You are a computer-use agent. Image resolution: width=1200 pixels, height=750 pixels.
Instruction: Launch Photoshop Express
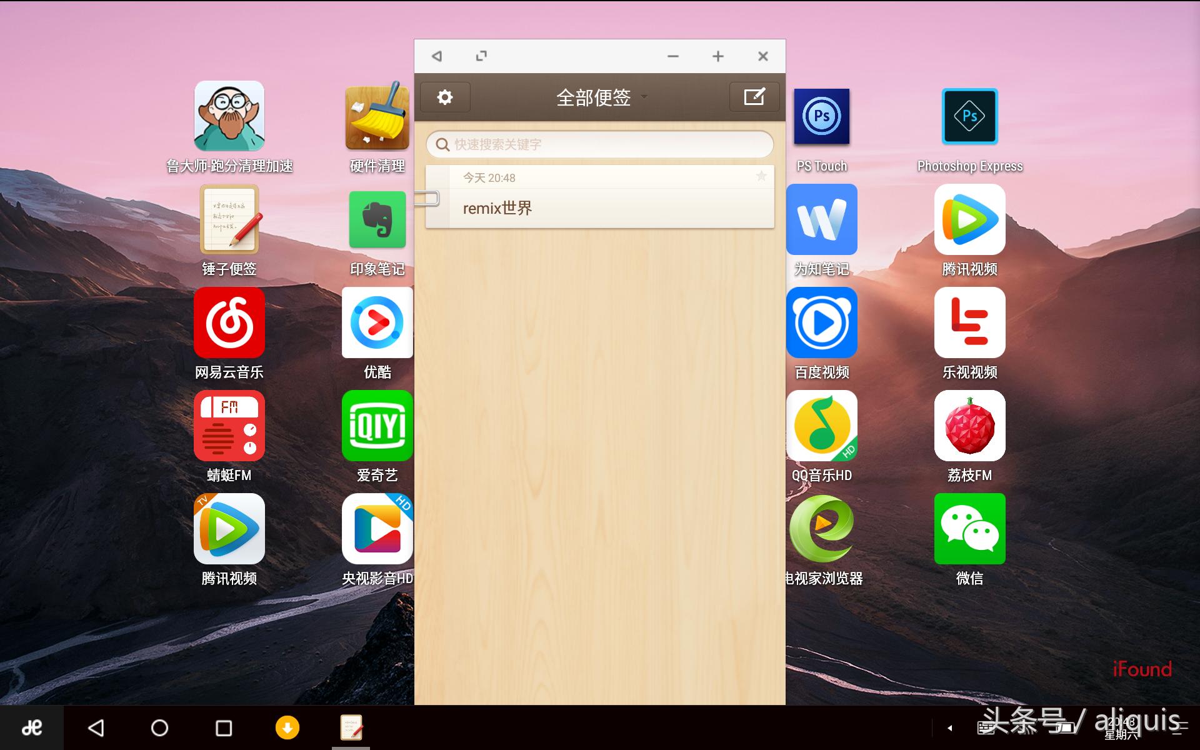click(x=969, y=117)
